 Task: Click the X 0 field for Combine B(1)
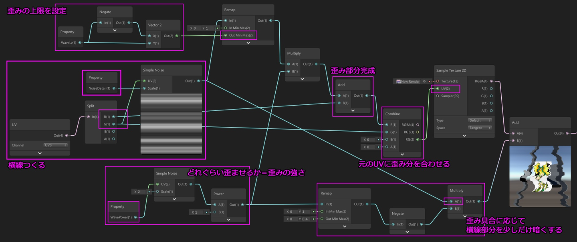pyautogui.click(x=370, y=140)
